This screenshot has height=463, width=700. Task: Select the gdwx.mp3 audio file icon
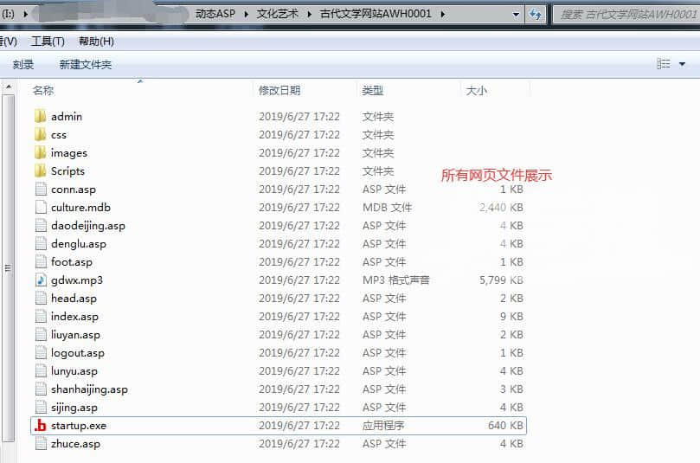[40, 280]
